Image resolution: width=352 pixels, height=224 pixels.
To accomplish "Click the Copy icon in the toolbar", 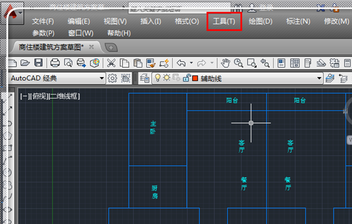I will (x=125, y=63).
